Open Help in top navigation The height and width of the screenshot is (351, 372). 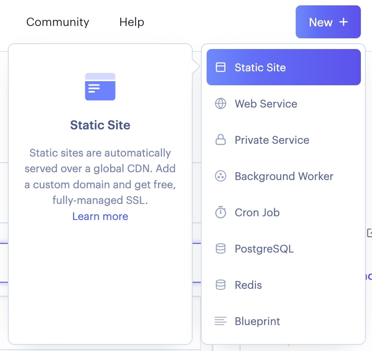tap(132, 22)
